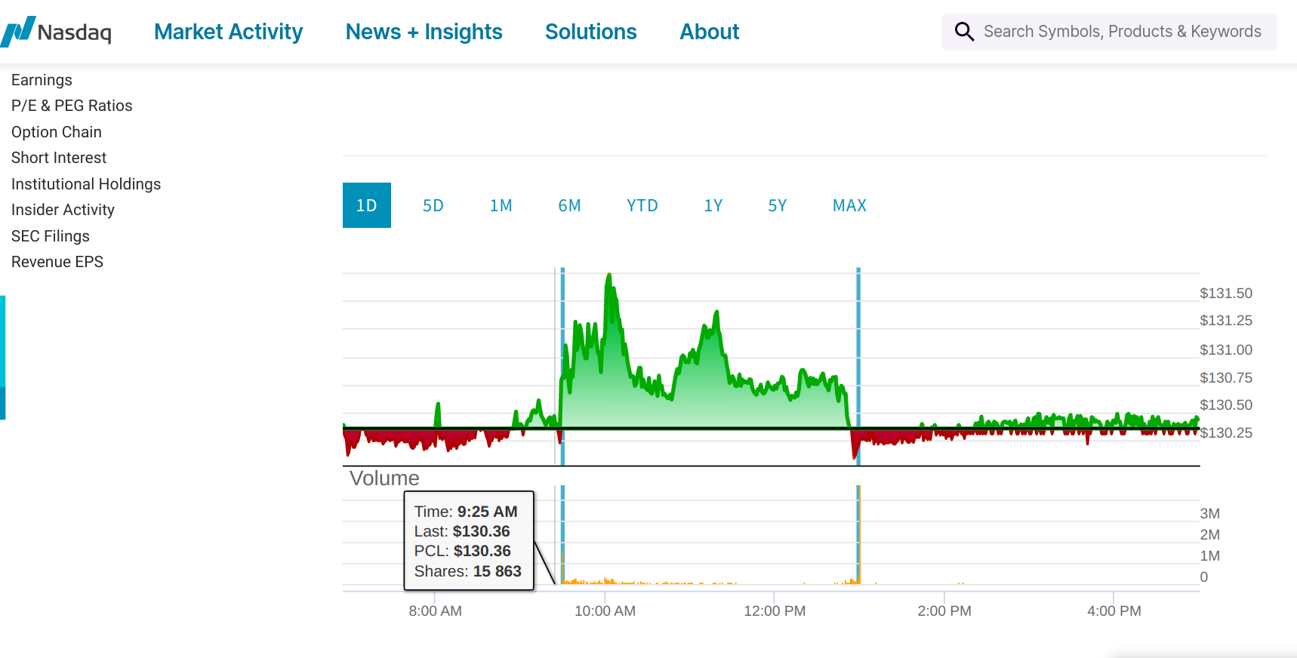1297x658 pixels.
Task: Select the YTD chart range
Action: pos(642,205)
